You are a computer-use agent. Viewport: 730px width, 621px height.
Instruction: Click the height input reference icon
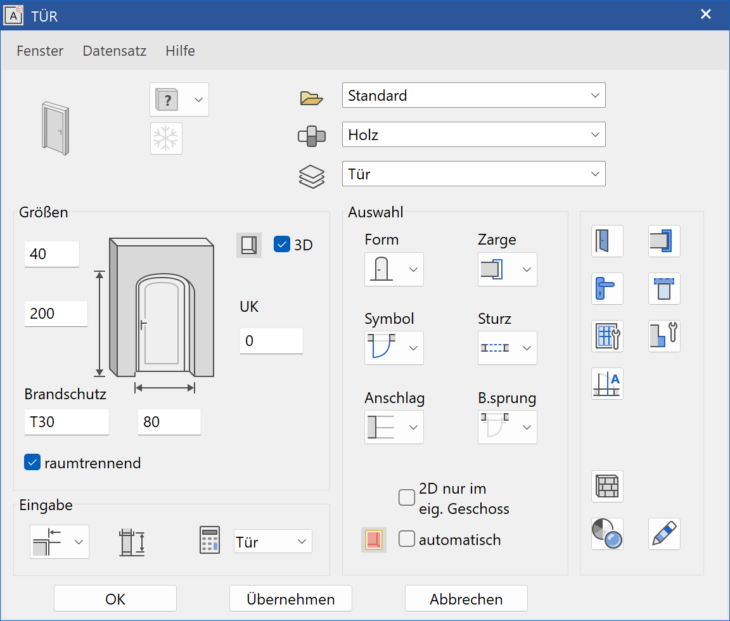coord(132,542)
